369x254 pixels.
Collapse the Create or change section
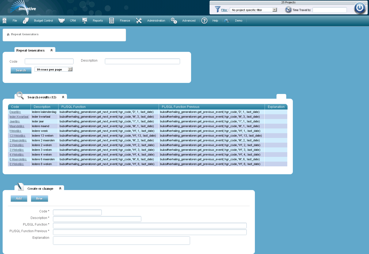click(x=61, y=188)
